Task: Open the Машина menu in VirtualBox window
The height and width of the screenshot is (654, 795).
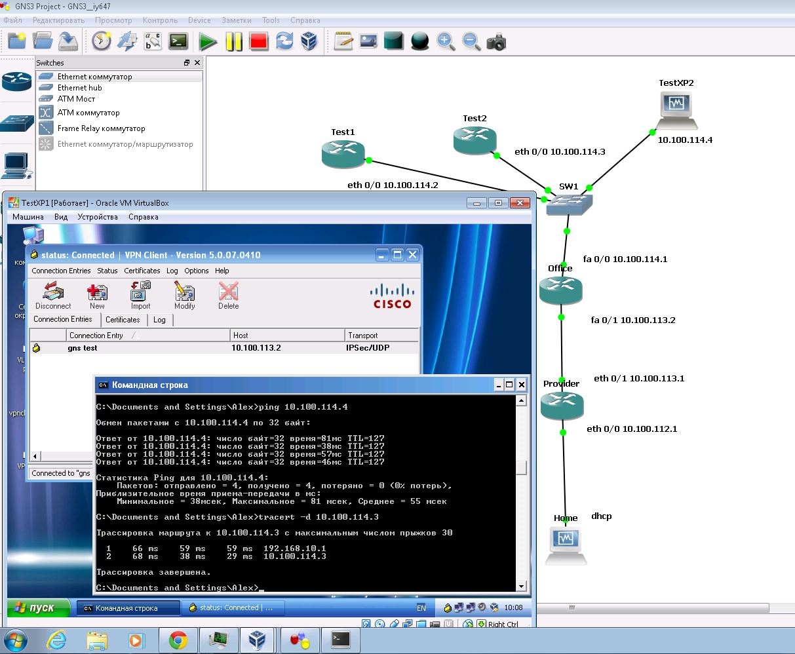Action: coord(28,217)
